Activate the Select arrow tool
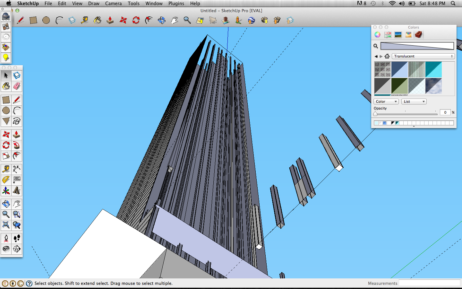This screenshot has width=462, height=289. tap(5, 75)
